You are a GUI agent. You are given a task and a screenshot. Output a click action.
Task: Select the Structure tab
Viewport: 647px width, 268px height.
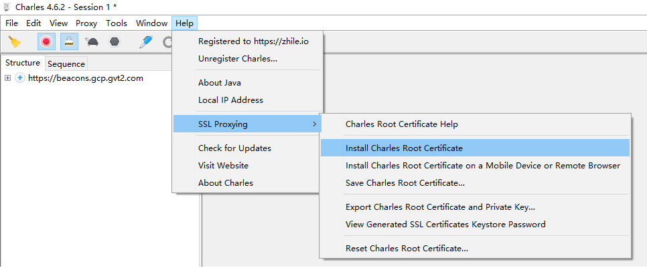pyautogui.click(x=23, y=63)
